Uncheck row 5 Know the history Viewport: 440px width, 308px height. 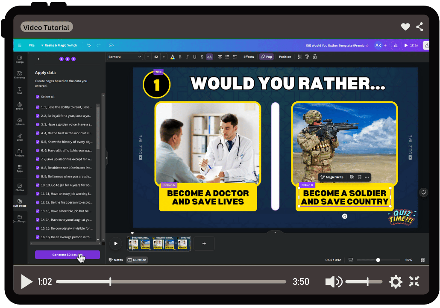(38, 142)
